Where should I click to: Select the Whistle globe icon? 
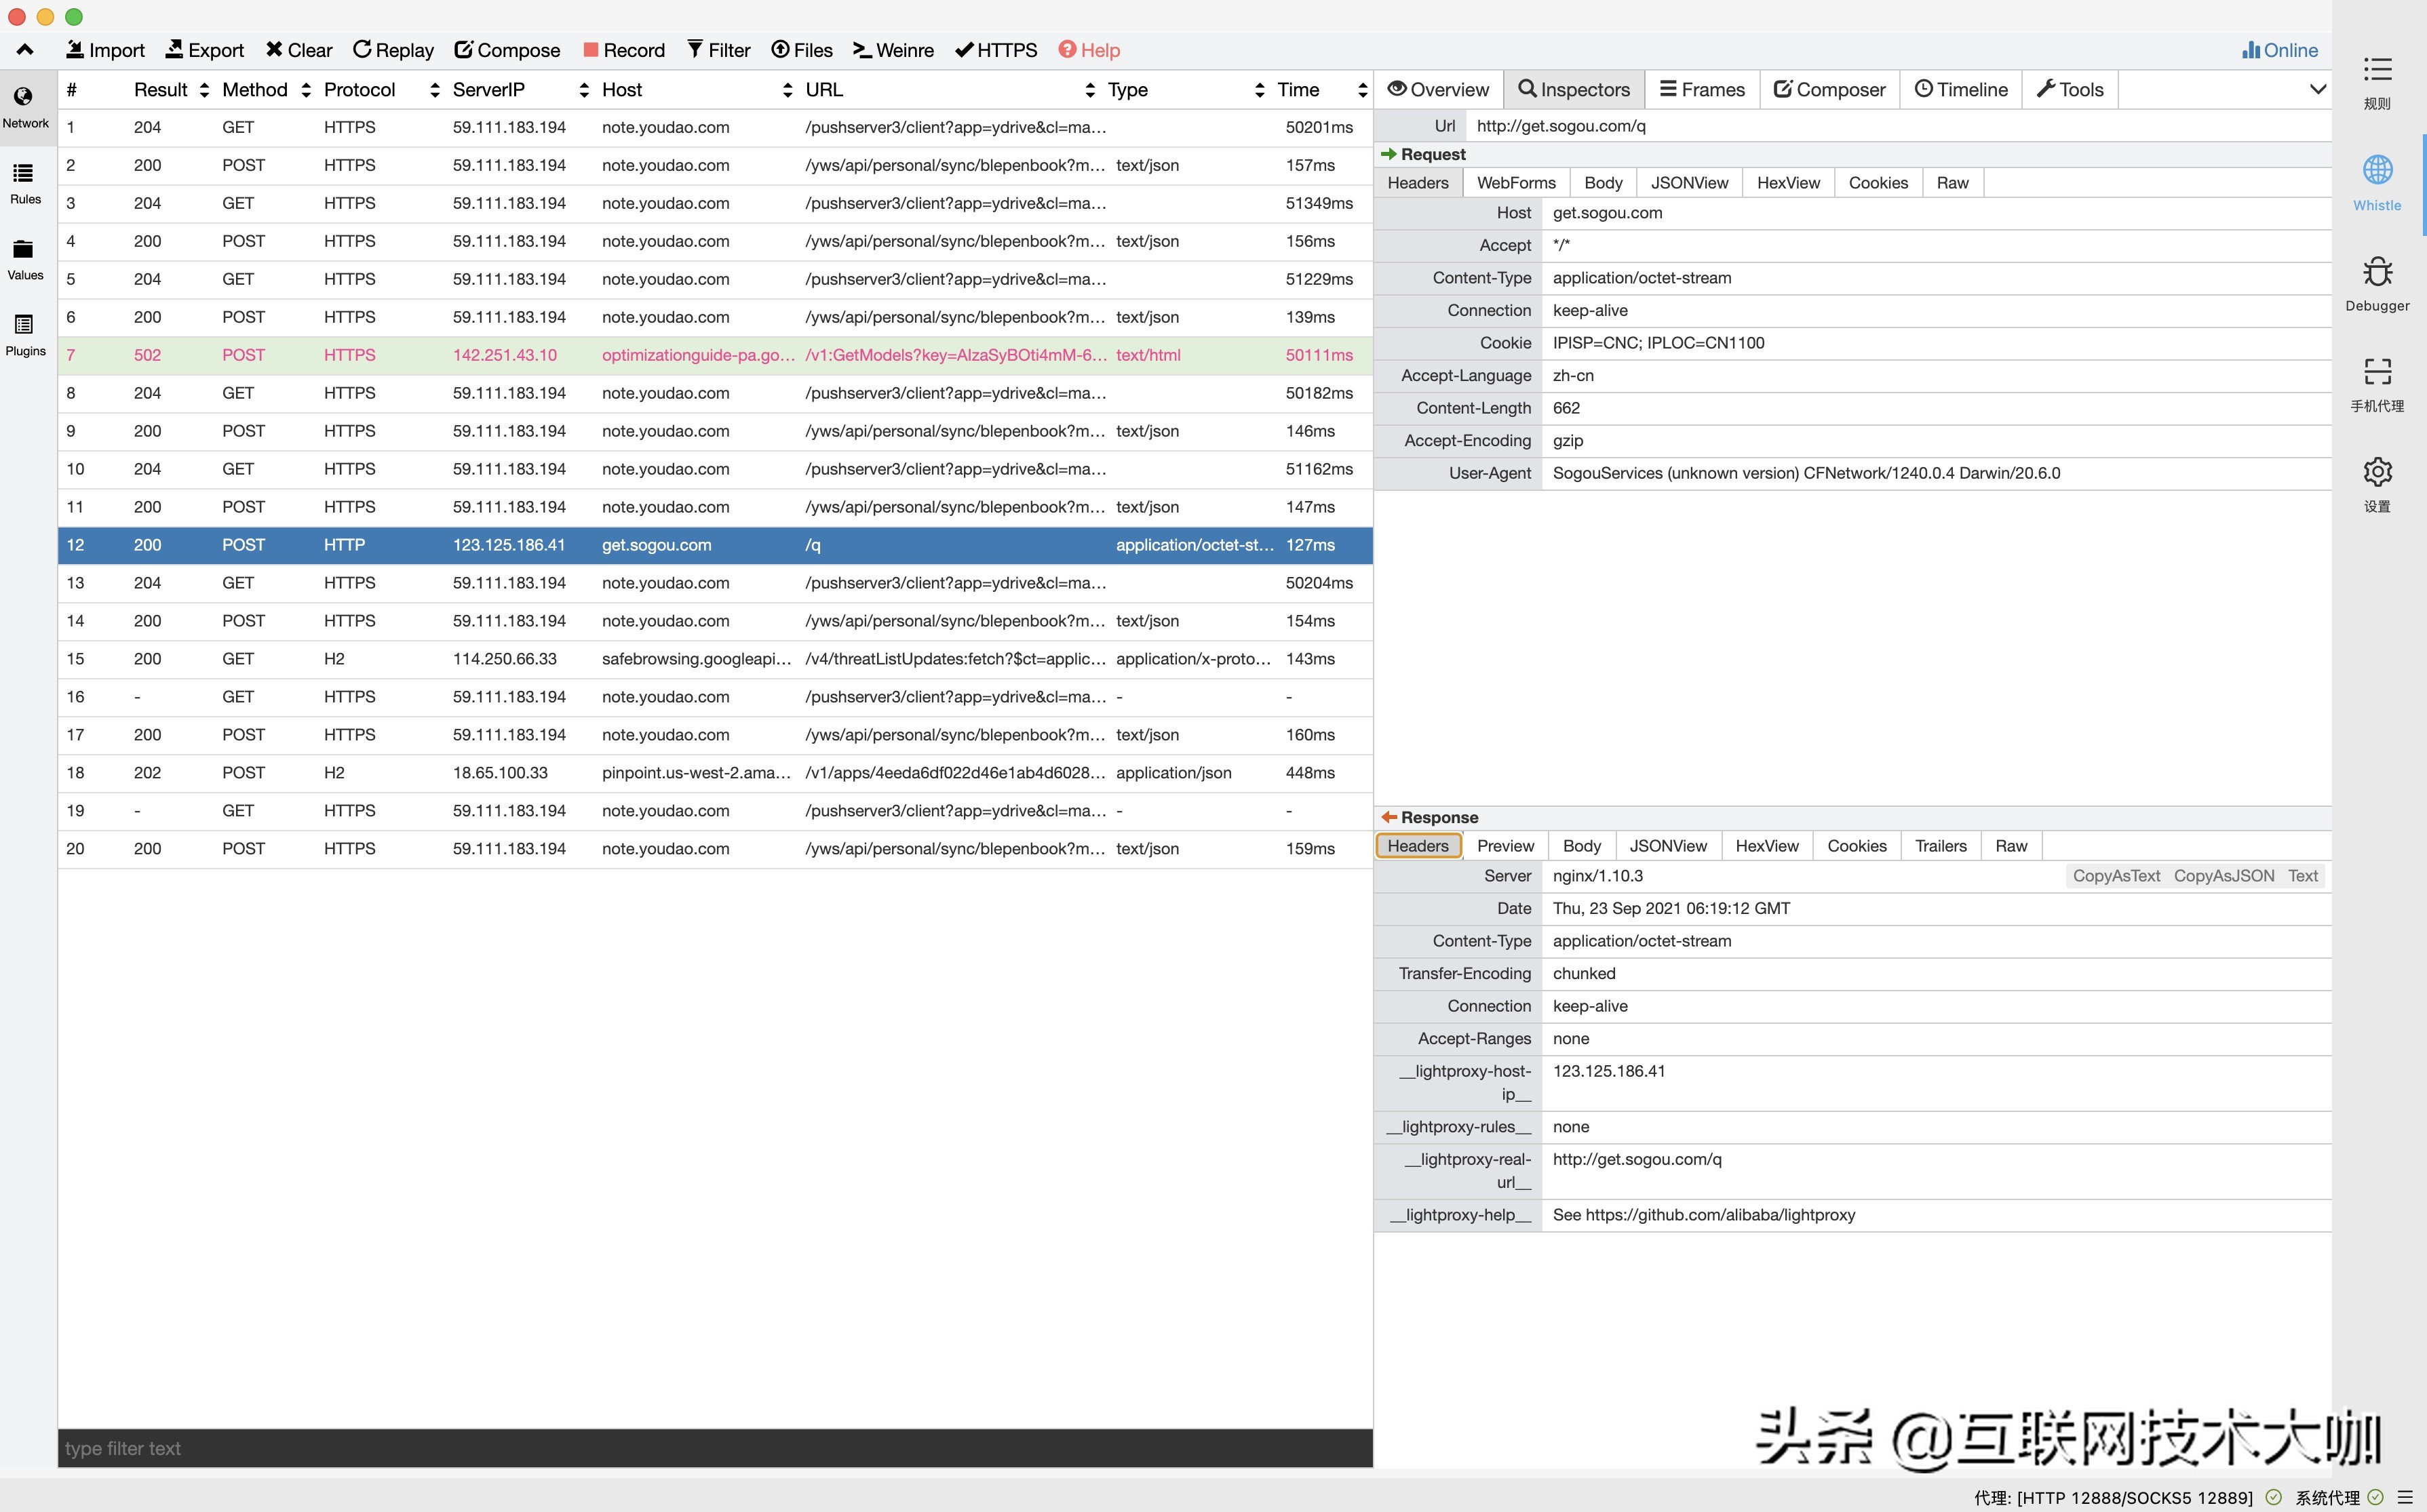pyautogui.click(x=2377, y=181)
